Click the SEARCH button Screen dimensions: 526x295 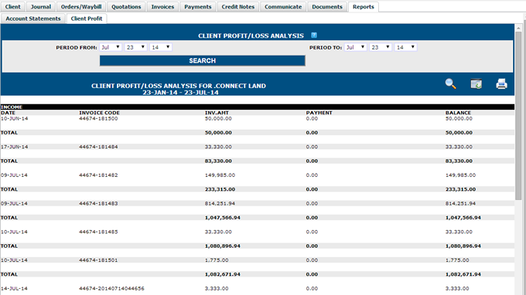tap(203, 60)
